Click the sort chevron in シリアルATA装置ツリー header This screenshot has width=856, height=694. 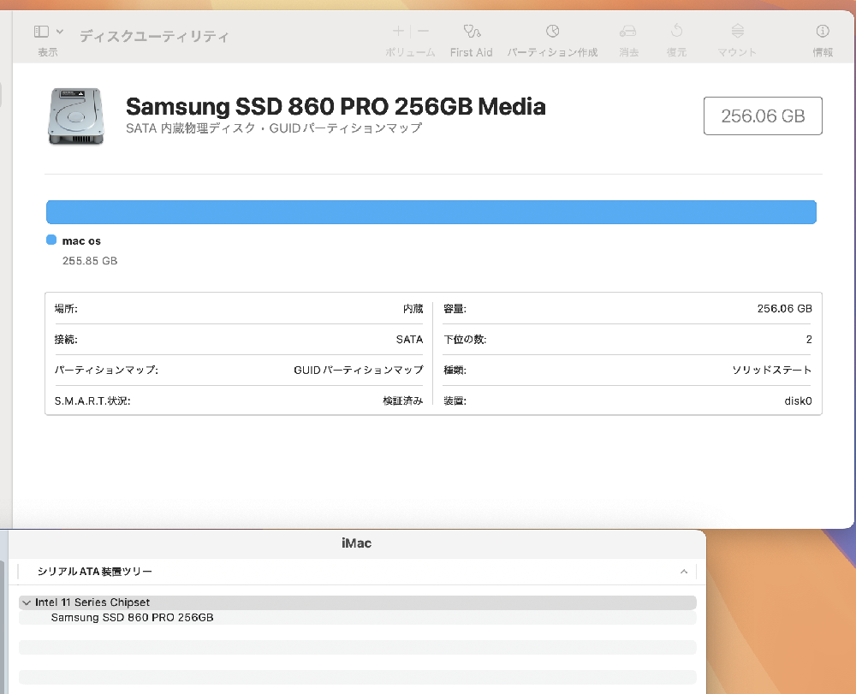(683, 572)
